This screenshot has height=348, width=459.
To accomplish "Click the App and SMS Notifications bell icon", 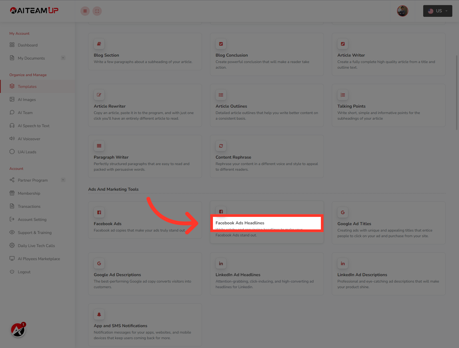I will click(99, 314).
